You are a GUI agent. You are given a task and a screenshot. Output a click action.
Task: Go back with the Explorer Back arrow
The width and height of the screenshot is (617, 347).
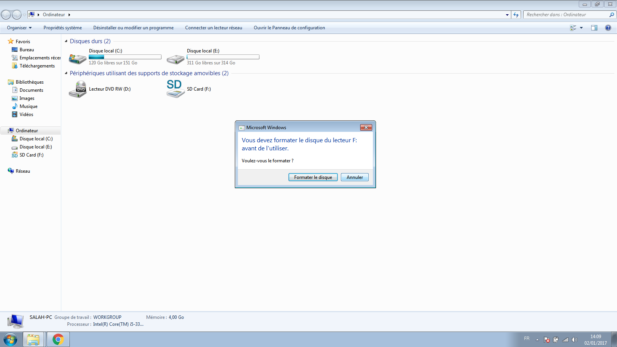point(6,15)
